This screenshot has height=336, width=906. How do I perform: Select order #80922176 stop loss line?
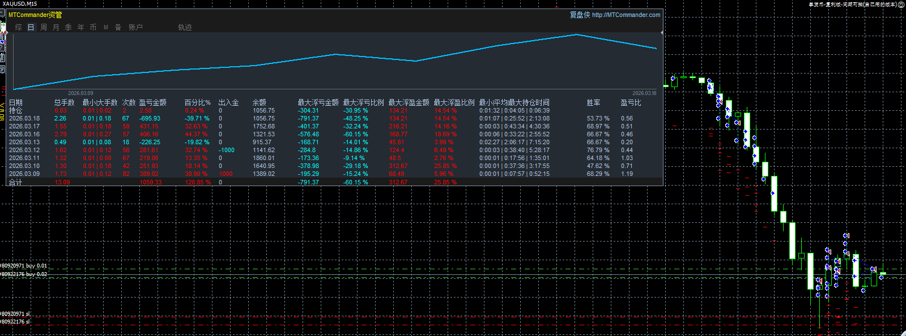pyautogui.click(x=15, y=322)
